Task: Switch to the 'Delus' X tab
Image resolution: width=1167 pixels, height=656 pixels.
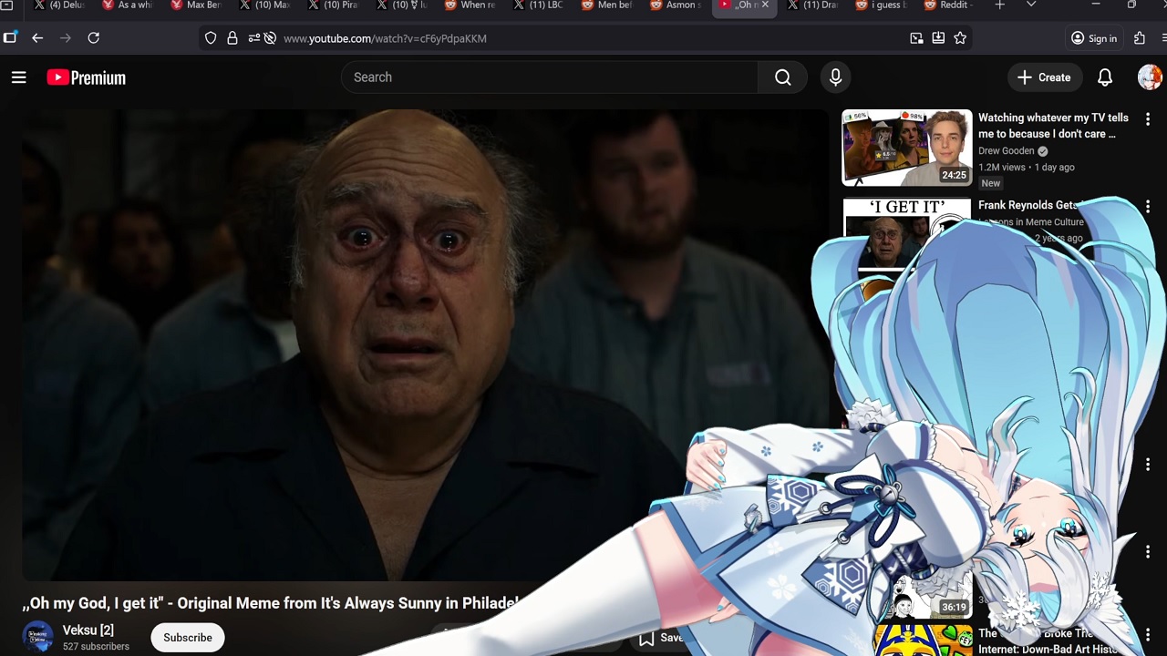Action: 58,5
